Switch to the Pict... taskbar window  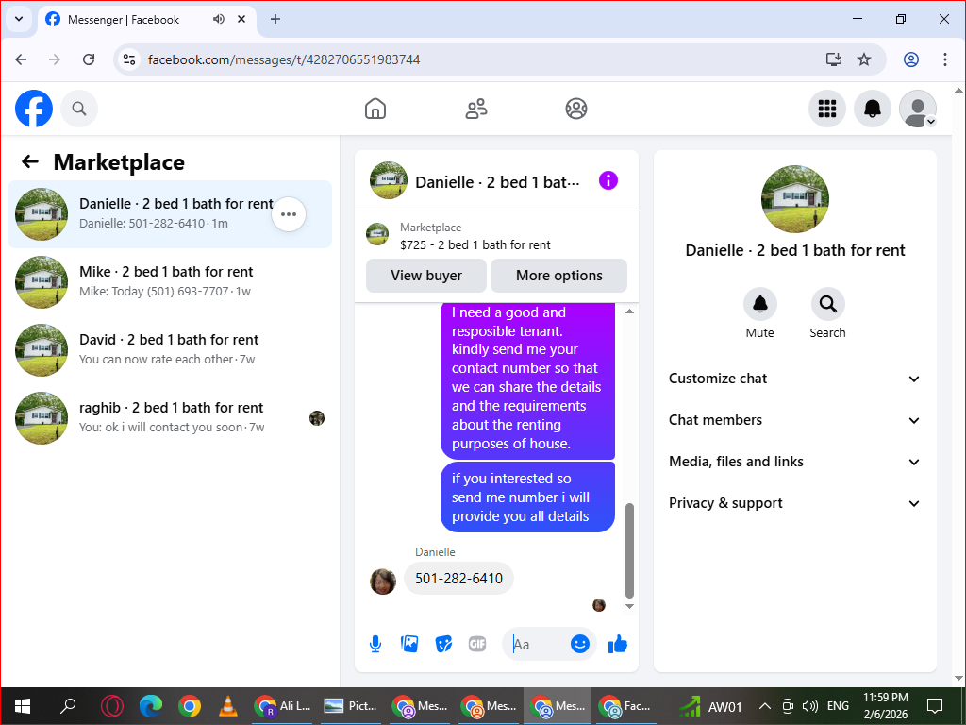(x=351, y=706)
